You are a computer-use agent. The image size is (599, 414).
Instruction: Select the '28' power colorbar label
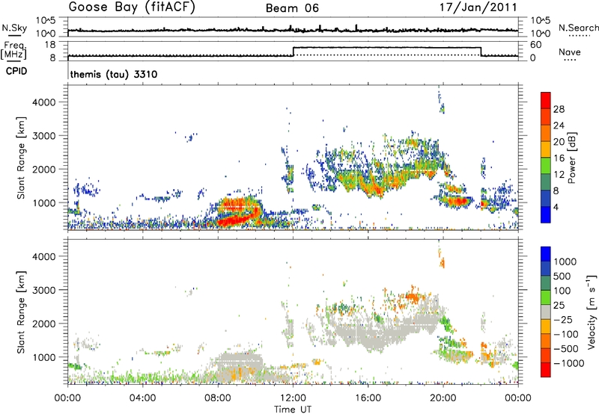pyautogui.click(x=559, y=109)
